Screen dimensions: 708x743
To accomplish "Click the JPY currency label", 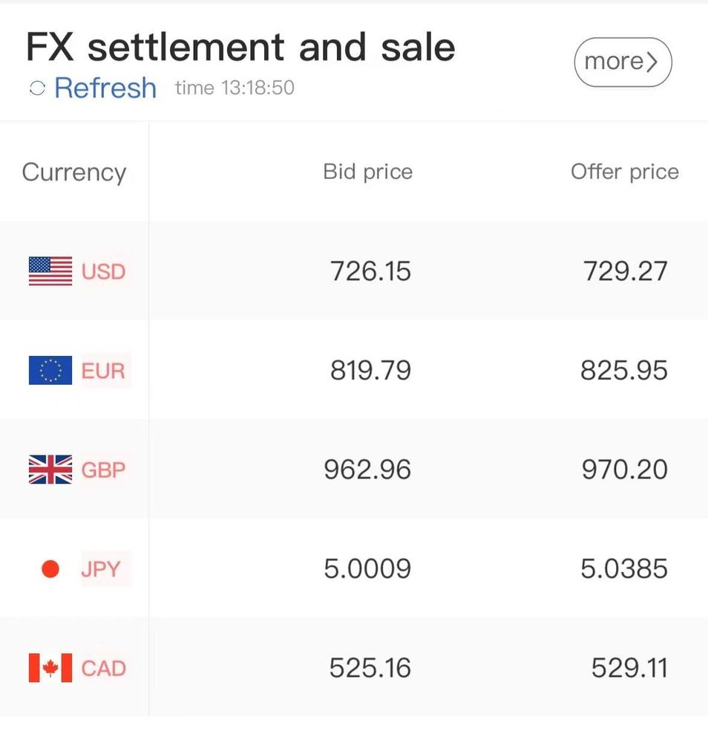I will point(101,569).
